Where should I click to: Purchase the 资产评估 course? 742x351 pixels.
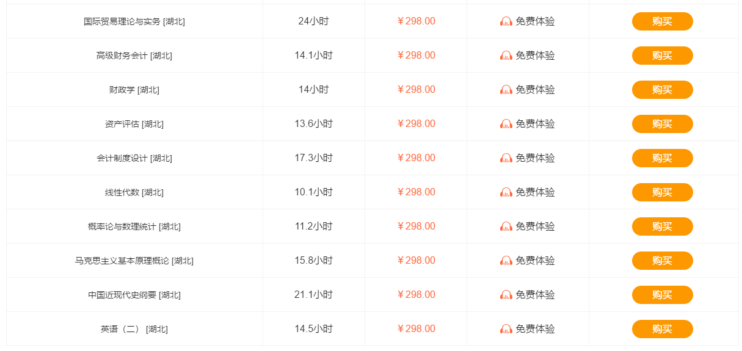662,124
